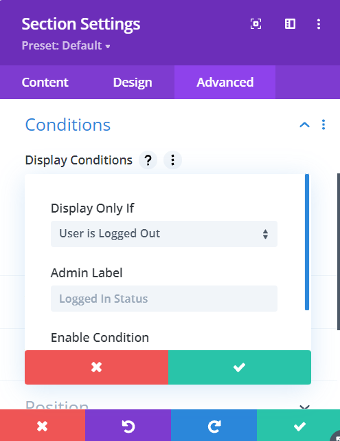The width and height of the screenshot is (340, 441).
Task: Discard all changes using bottom red X
Action: coord(43,426)
